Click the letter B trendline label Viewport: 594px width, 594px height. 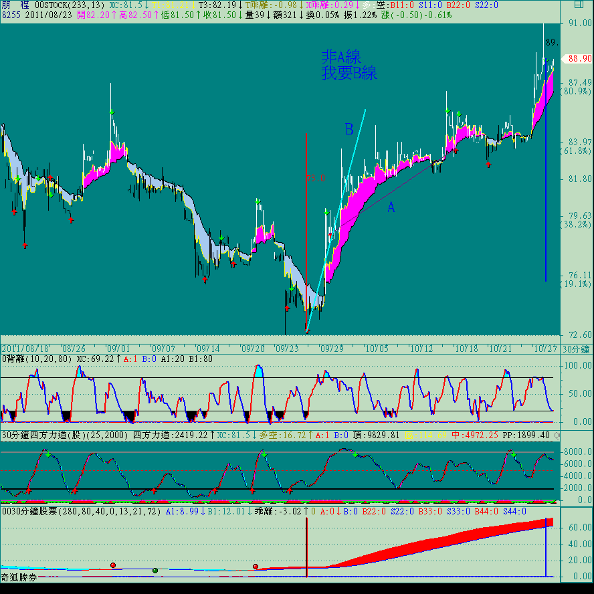coord(349,129)
